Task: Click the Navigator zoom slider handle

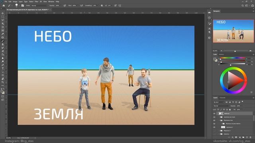Action: click(x=235, y=51)
